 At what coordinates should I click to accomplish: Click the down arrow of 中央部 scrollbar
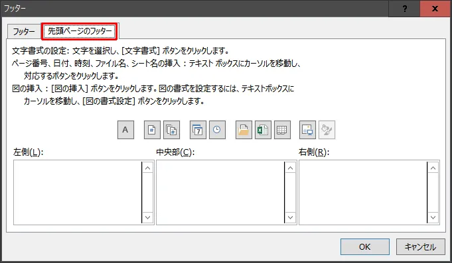pos(290,217)
